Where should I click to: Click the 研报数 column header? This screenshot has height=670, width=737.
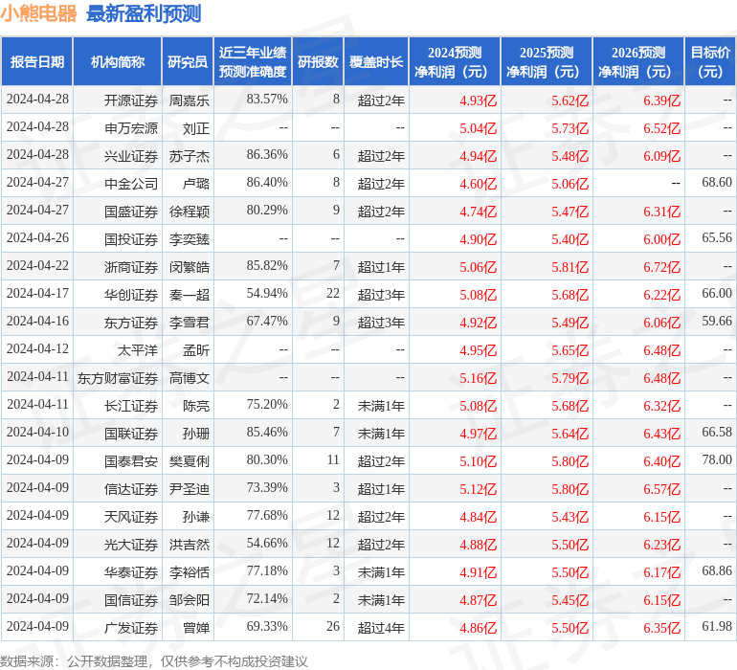[x=318, y=62]
